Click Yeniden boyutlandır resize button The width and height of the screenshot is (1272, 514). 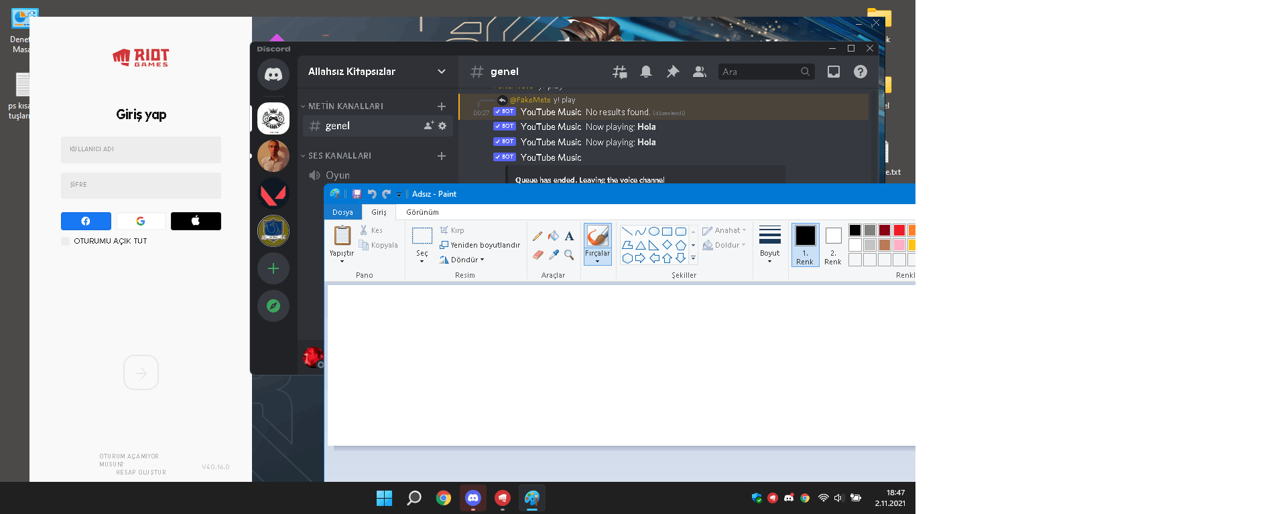pos(480,245)
